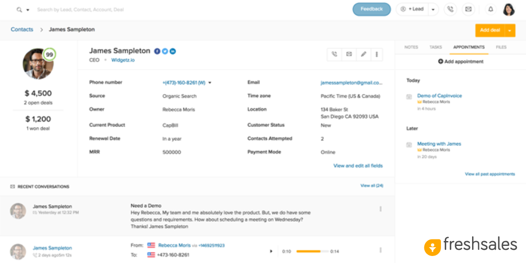This screenshot has height=263, width=526.
Task: Click the + Lead button
Action: click(412, 9)
